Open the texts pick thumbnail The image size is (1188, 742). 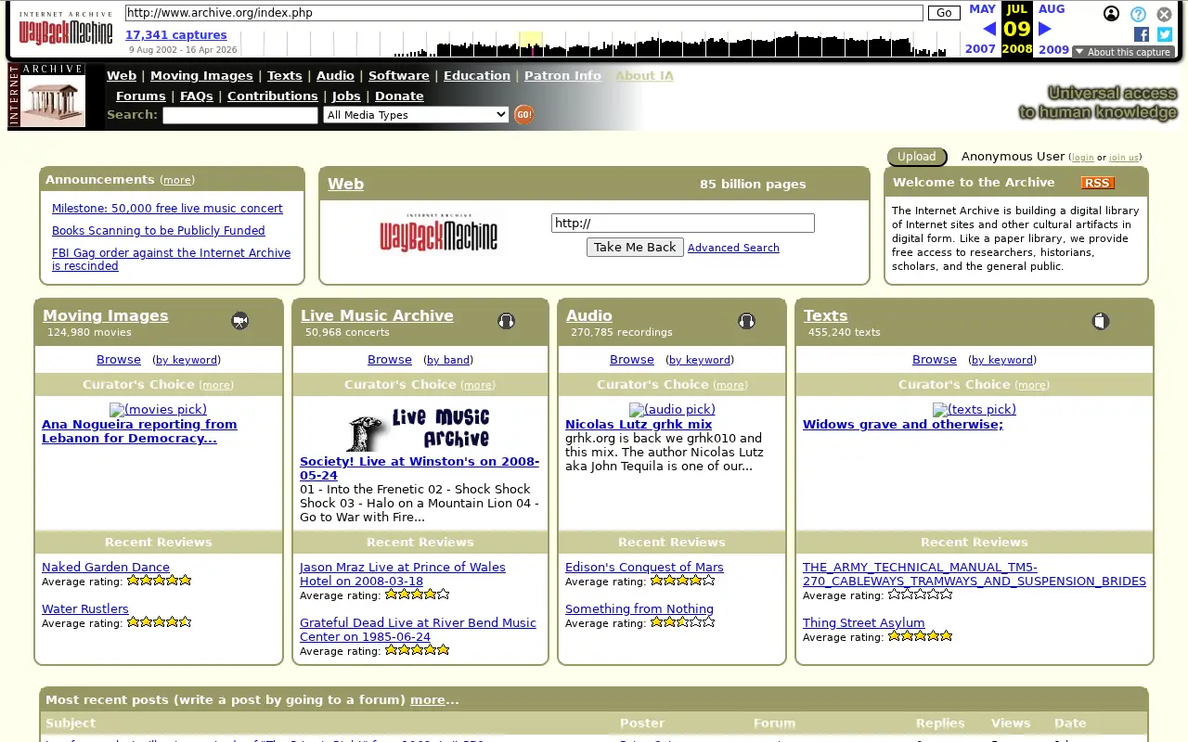tap(975, 409)
